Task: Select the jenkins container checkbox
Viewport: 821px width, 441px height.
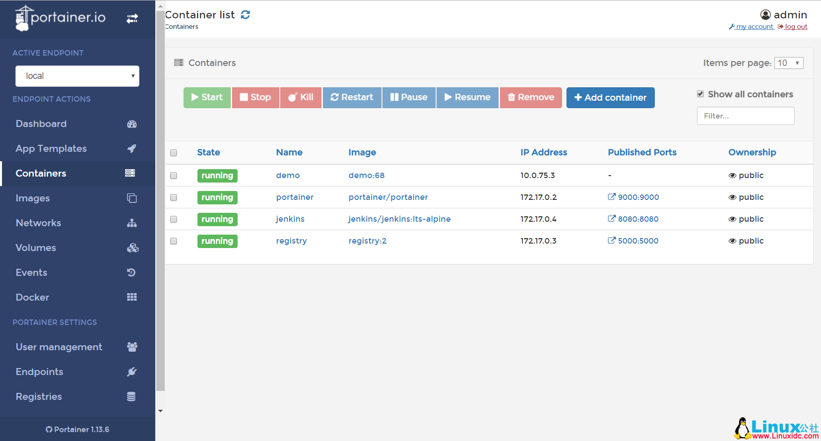Action: [174, 219]
